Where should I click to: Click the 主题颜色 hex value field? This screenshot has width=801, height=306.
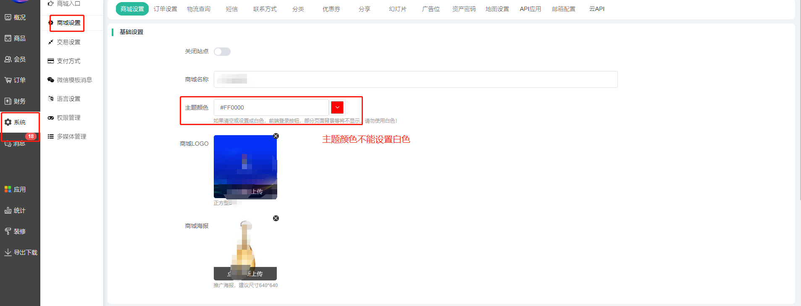(271, 107)
